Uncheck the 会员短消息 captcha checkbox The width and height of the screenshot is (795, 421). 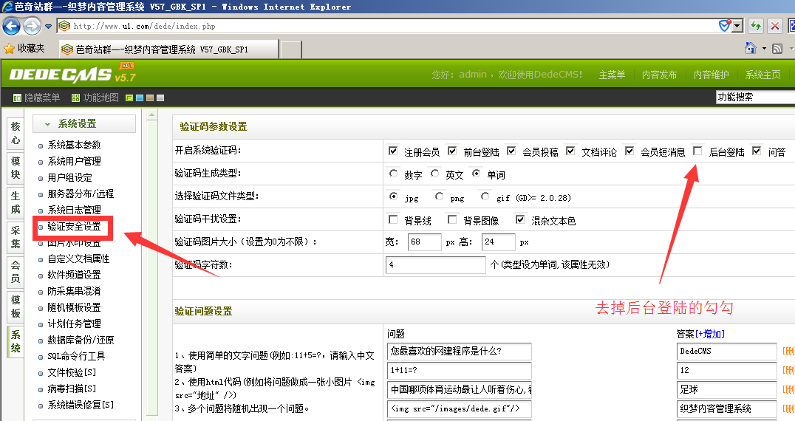pyautogui.click(x=629, y=151)
